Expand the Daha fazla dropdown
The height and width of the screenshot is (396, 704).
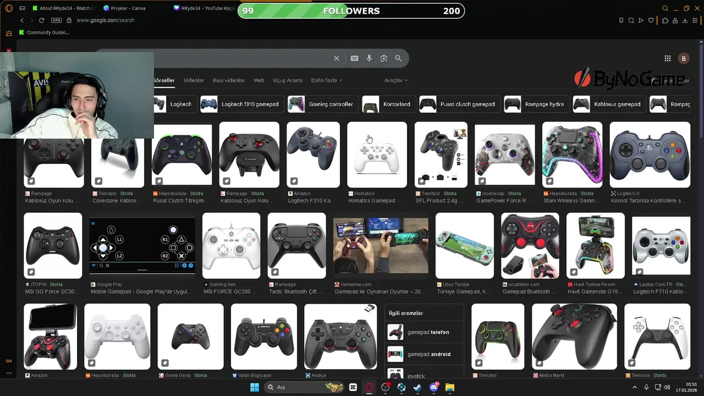(326, 80)
